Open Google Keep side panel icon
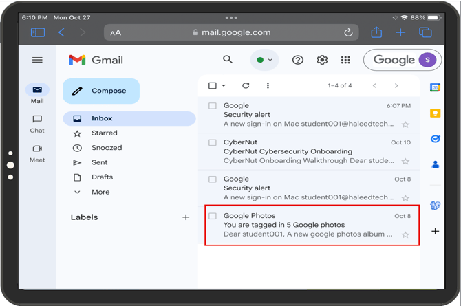 (x=435, y=113)
